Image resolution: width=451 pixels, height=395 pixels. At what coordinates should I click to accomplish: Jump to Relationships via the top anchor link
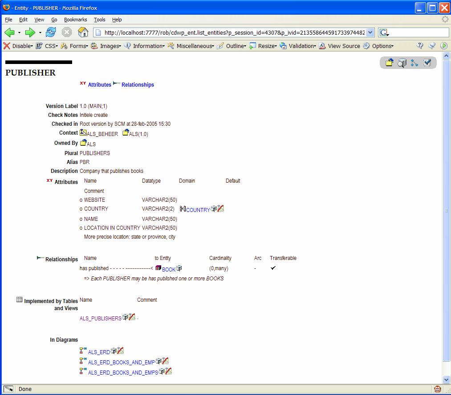click(138, 85)
